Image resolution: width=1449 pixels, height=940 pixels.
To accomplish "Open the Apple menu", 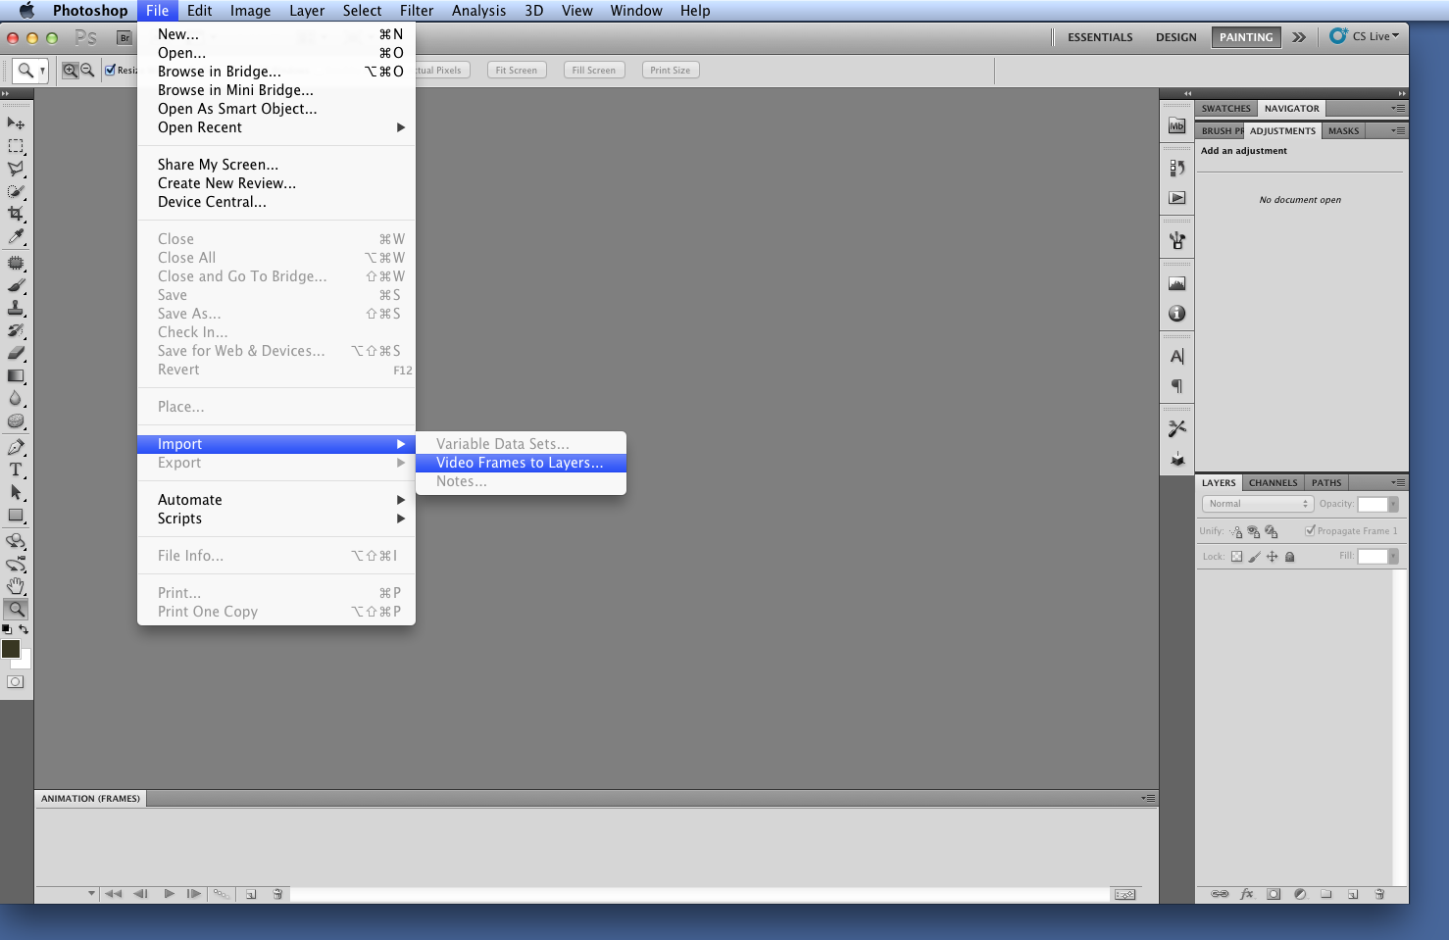I will coord(26,11).
